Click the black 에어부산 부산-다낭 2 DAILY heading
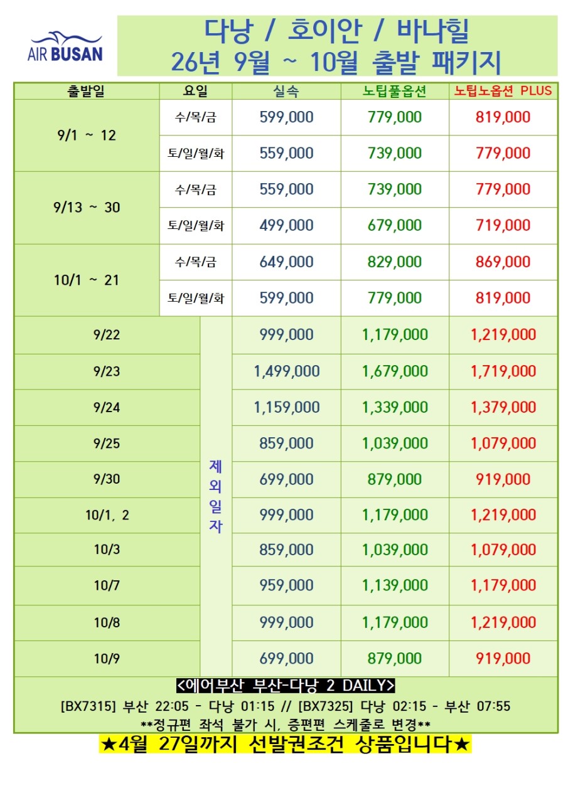Viewport: 568px width, 803px height. [286, 685]
